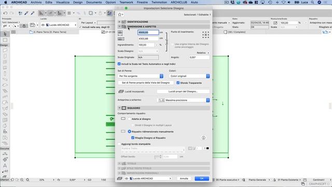Toggle layer visibility eye in dialog's Lucido ARCHICAD
This screenshot has height=187, width=332.
(x=127, y=179)
